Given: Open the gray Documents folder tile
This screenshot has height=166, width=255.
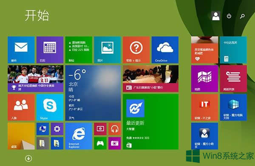Looking at the screenshot, I should point(43,143).
